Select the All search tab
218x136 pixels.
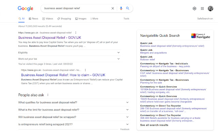click(21, 19)
